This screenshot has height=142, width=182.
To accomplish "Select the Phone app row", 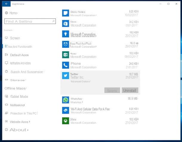I will pos(100,65).
